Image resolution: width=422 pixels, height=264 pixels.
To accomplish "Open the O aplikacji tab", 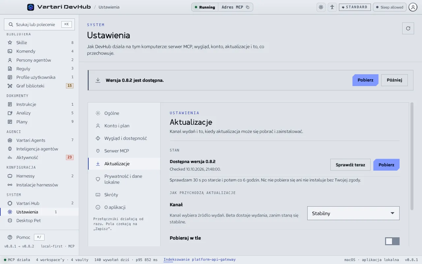I will 124,207.
